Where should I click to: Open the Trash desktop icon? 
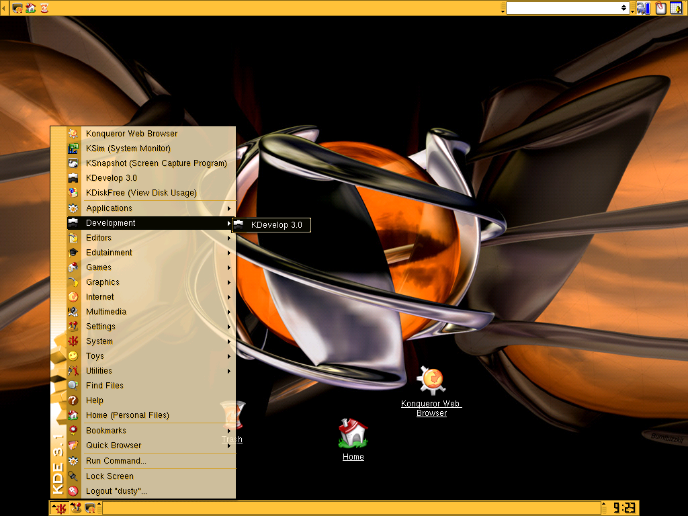click(x=232, y=423)
